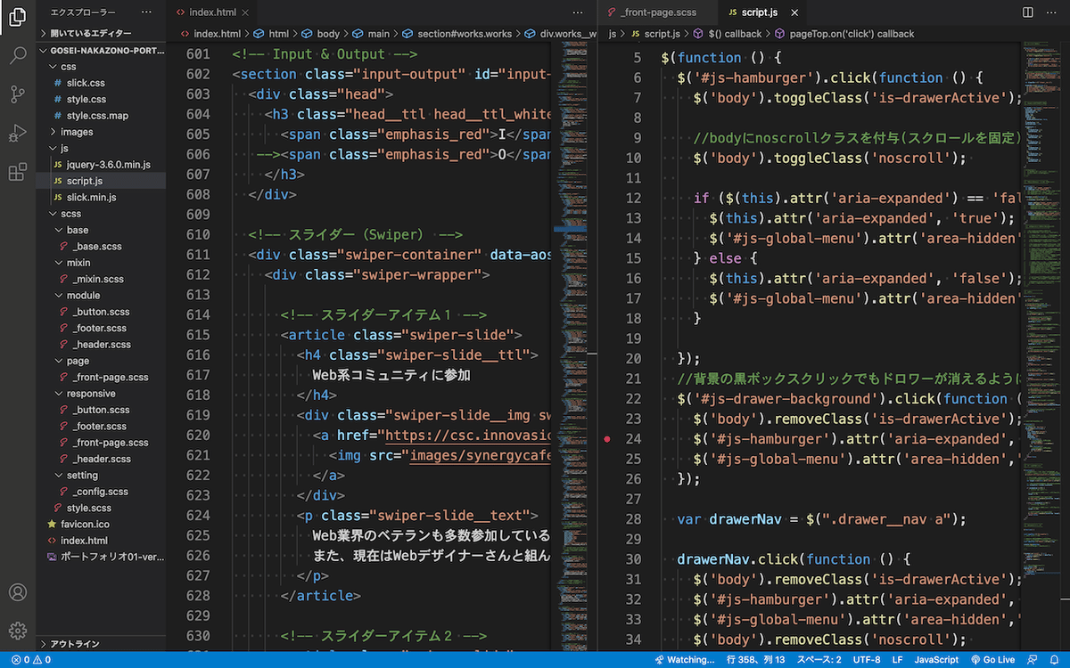
Task: Select $() callback breadcrumb item
Action: point(728,34)
